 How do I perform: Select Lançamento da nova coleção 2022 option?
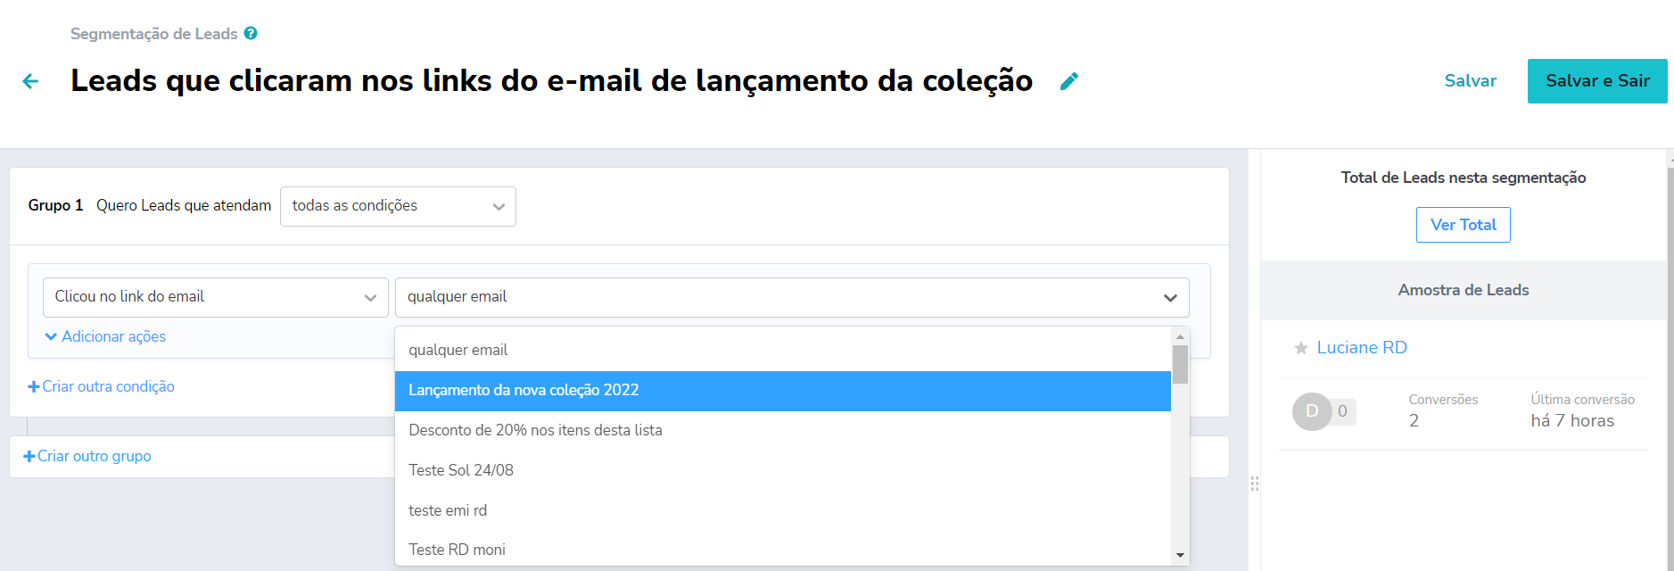[524, 390]
